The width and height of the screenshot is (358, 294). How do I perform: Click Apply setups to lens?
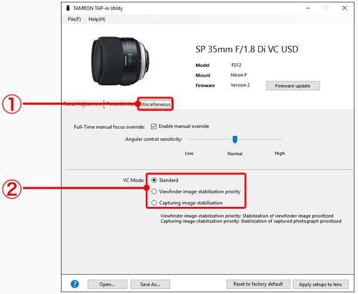(320, 284)
